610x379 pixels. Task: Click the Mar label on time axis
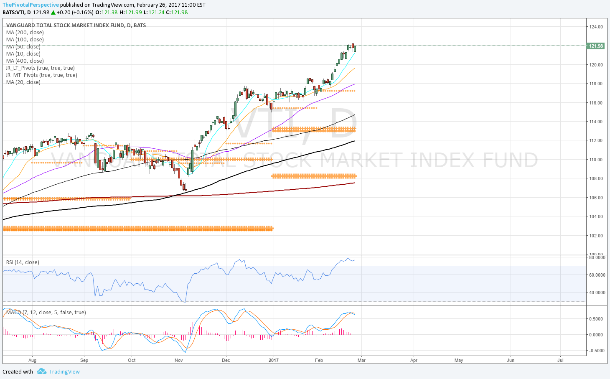(x=361, y=360)
